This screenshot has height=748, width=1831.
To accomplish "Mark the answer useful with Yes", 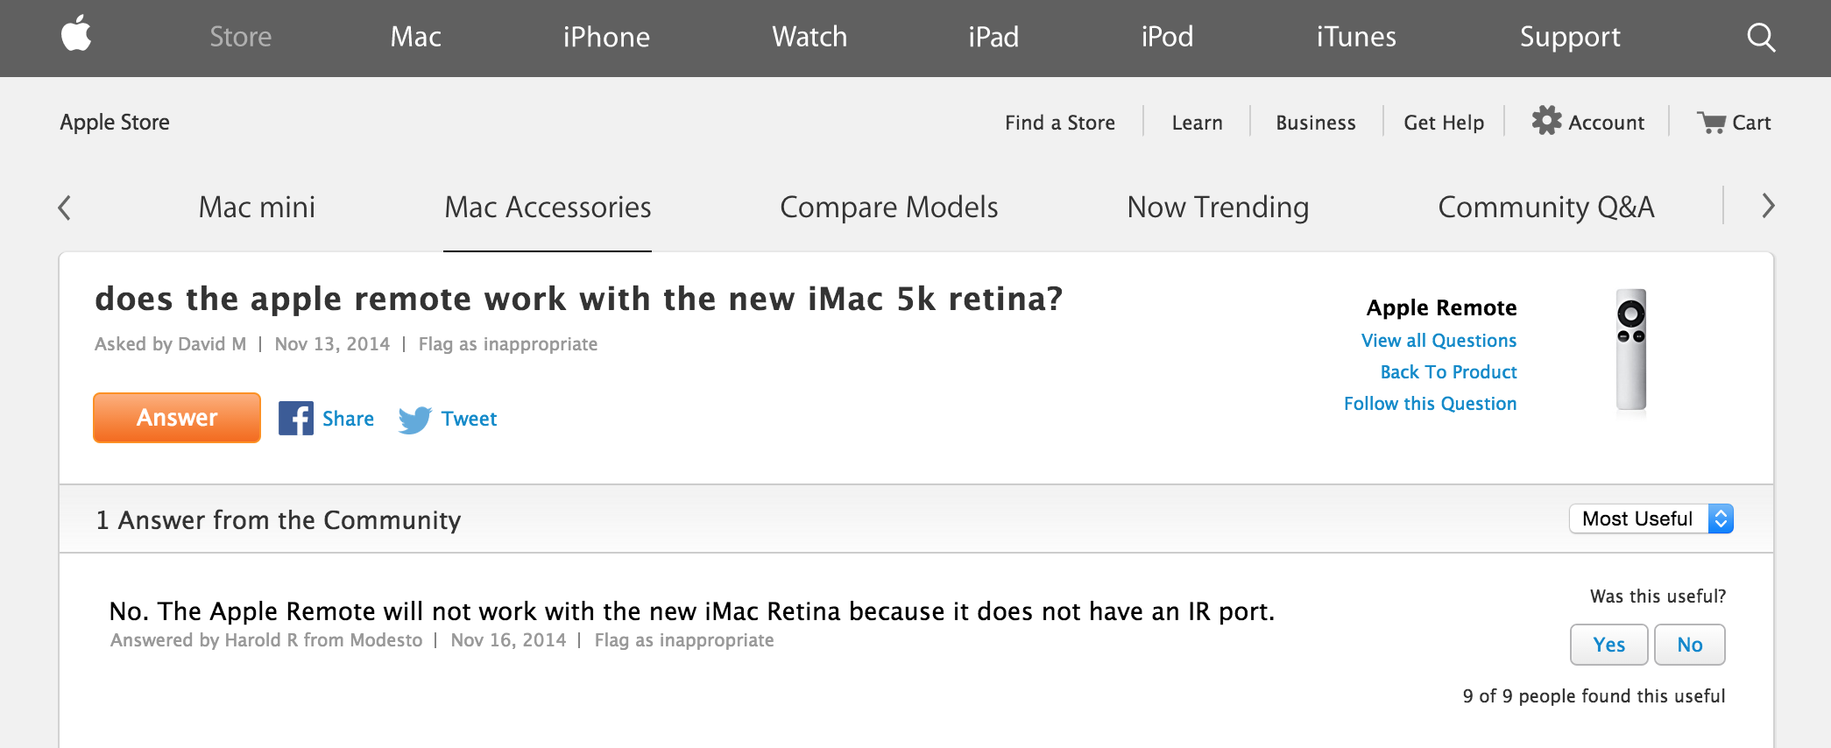I will click(1608, 645).
